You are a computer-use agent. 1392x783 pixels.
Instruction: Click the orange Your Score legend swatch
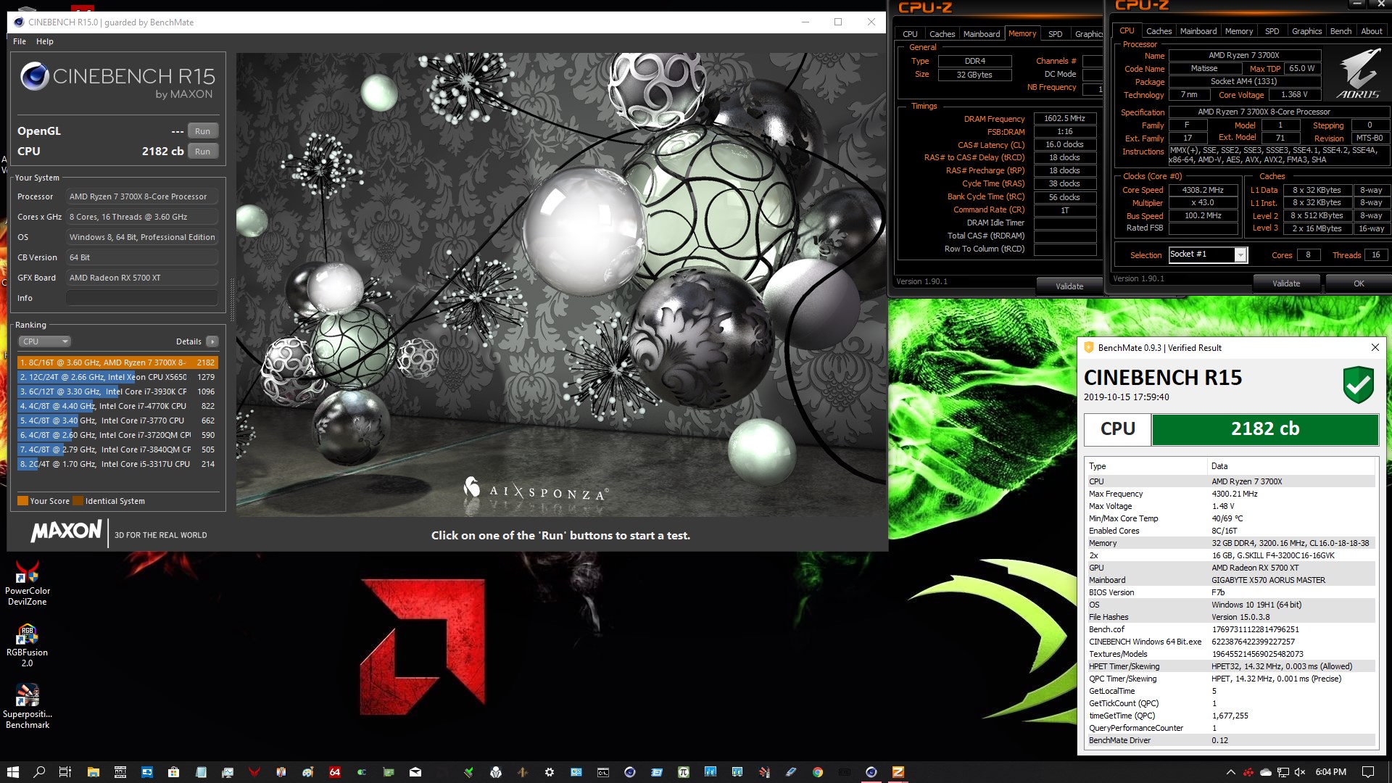click(x=22, y=501)
